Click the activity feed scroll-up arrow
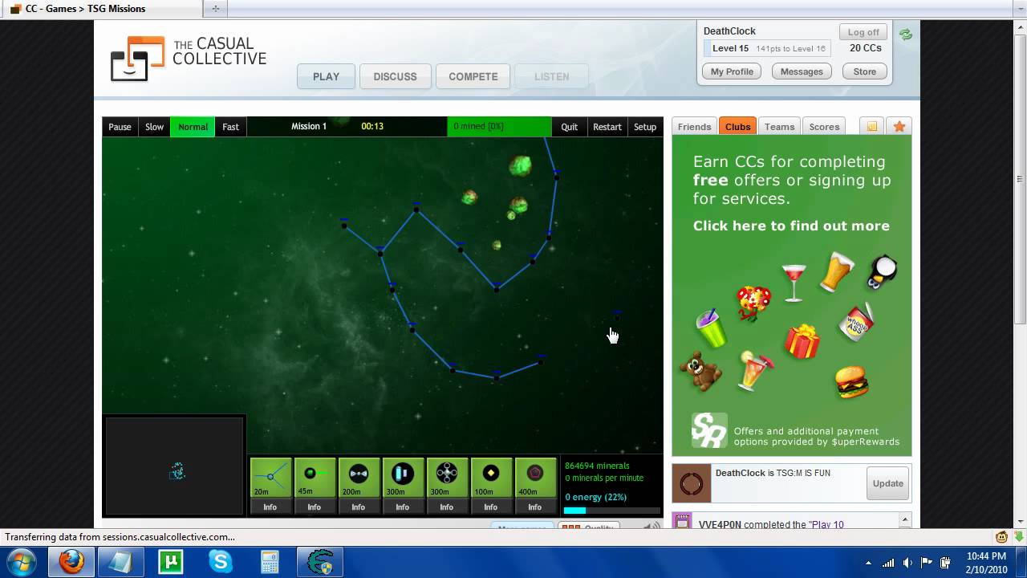Viewport: 1027px width, 578px height. tap(905, 519)
